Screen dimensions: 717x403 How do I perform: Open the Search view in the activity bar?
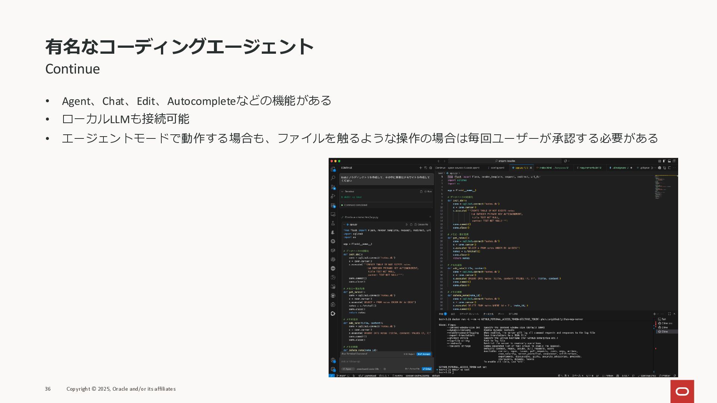tap(333, 178)
